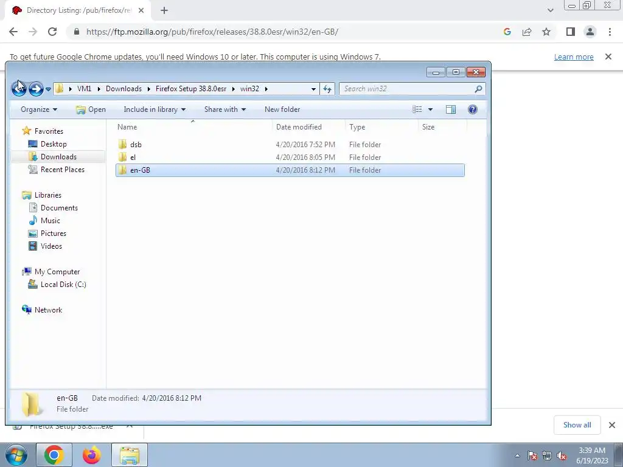Click the Chrome address bar URL
The image size is (623, 467).
[212, 32]
